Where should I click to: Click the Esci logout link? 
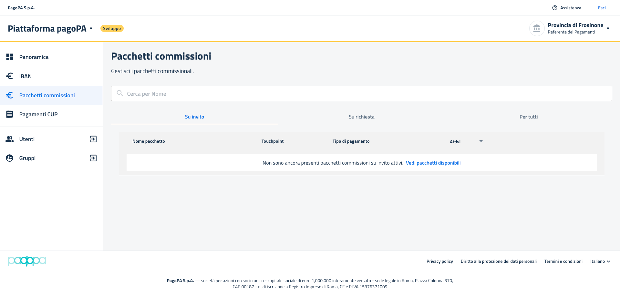602,8
